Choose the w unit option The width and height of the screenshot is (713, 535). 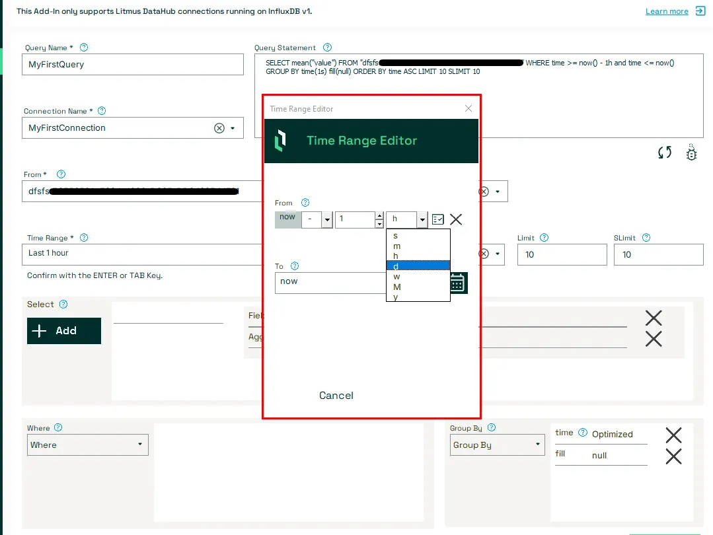coord(418,276)
